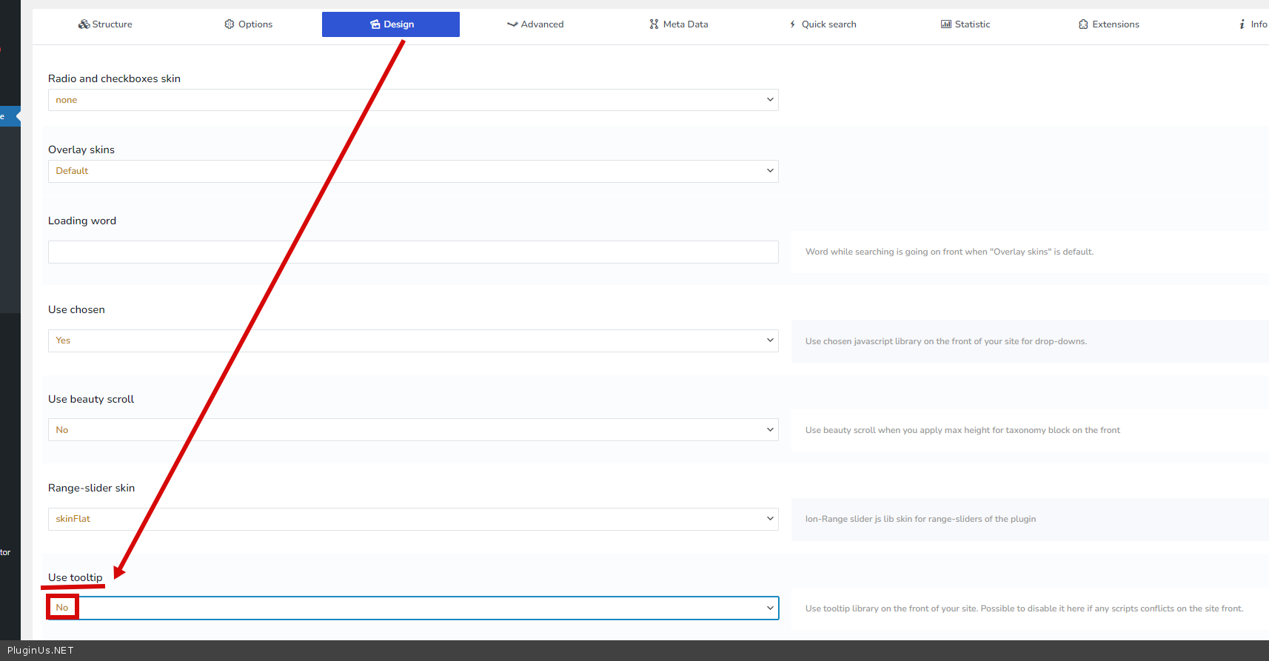Open the Radio and checkboxes skin dropdown

pos(412,100)
